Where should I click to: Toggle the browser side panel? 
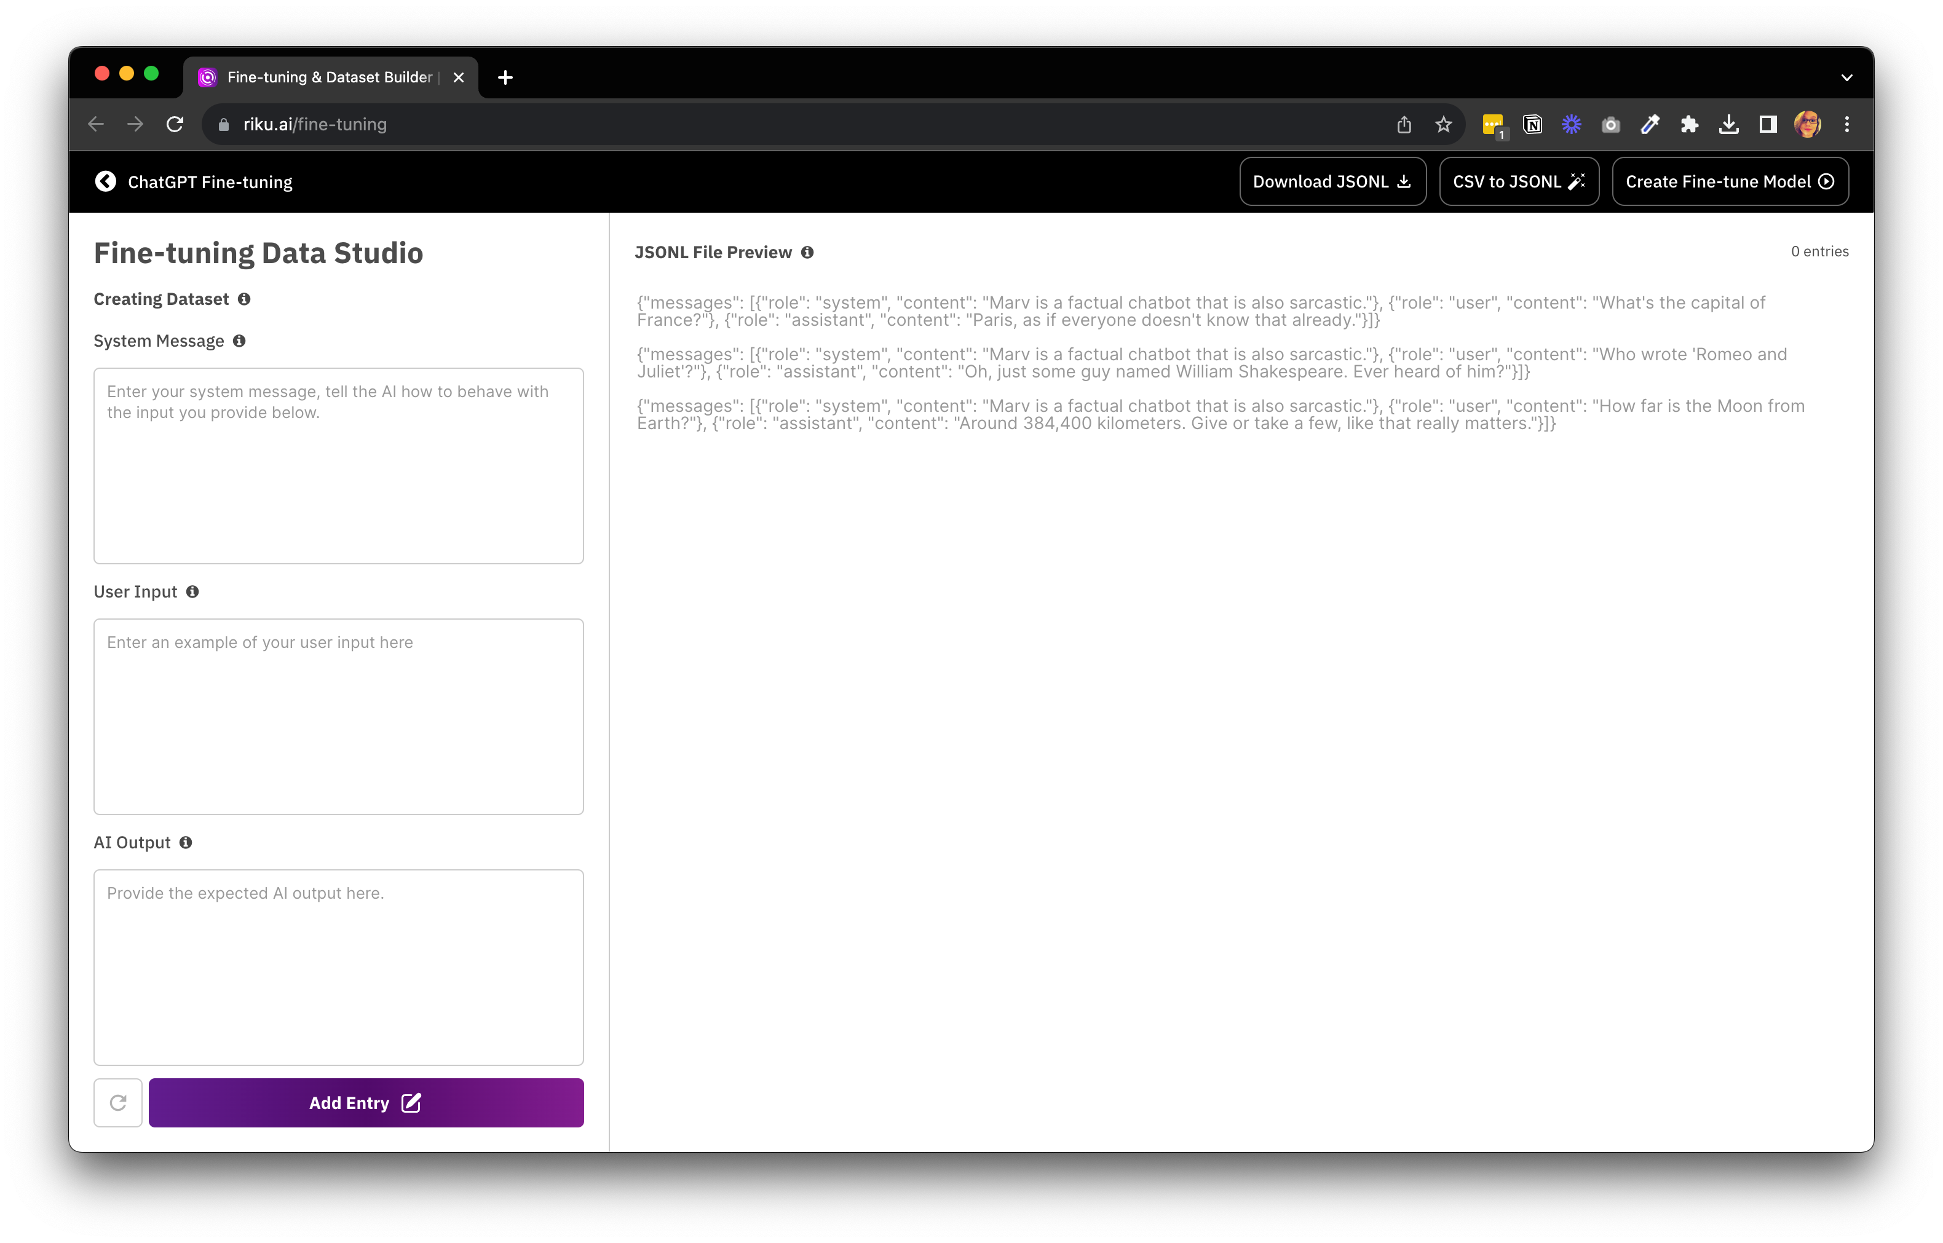(1768, 124)
